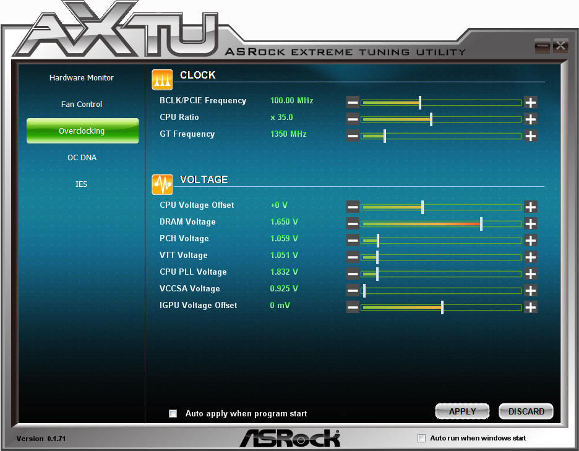Screen dimensions: 579x451
Task: Reduce IGPU Voltage Offset with minus button
Action: pyautogui.click(x=353, y=307)
